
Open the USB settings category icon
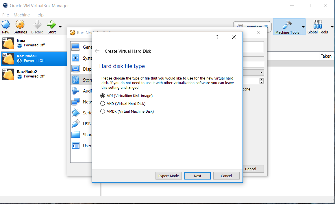click(x=76, y=124)
